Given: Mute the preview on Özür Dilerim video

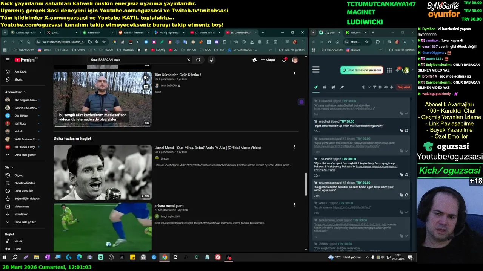Looking at the screenshot, I should 146,78.
